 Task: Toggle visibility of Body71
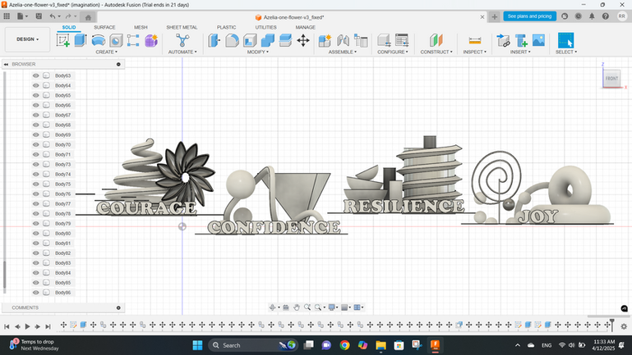pos(36,154)
